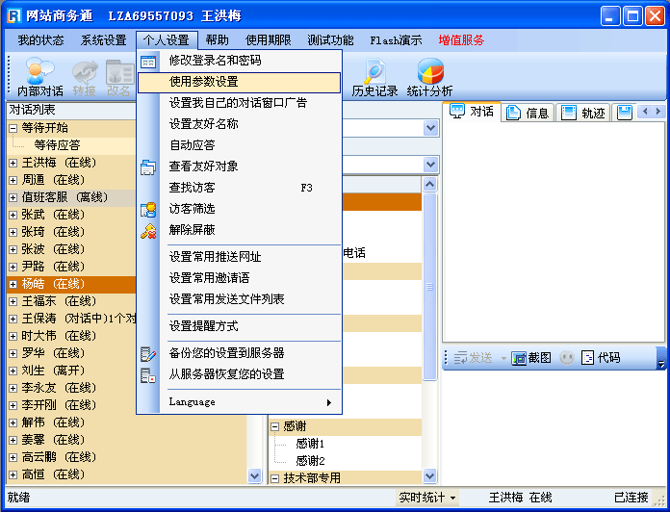Insert code with 代码 button
The image size is (670, 512).
pos(601,358)
